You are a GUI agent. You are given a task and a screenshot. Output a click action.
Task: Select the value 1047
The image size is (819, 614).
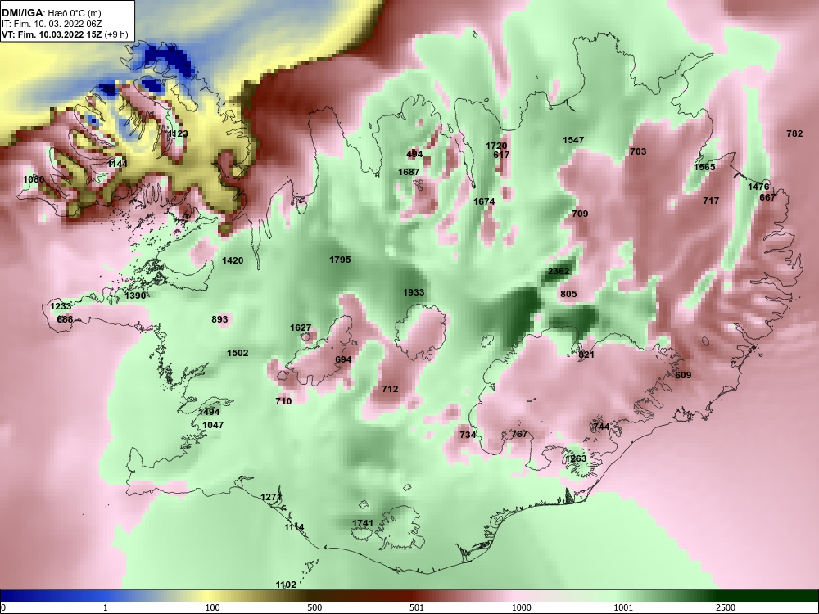pos(213,425)
